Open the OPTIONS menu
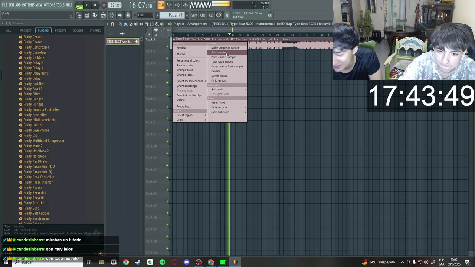 pyautogui.click(x=49, y=5)
